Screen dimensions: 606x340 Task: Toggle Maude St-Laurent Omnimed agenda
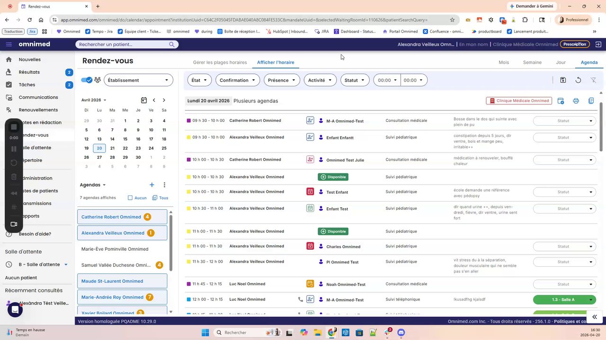122,281
